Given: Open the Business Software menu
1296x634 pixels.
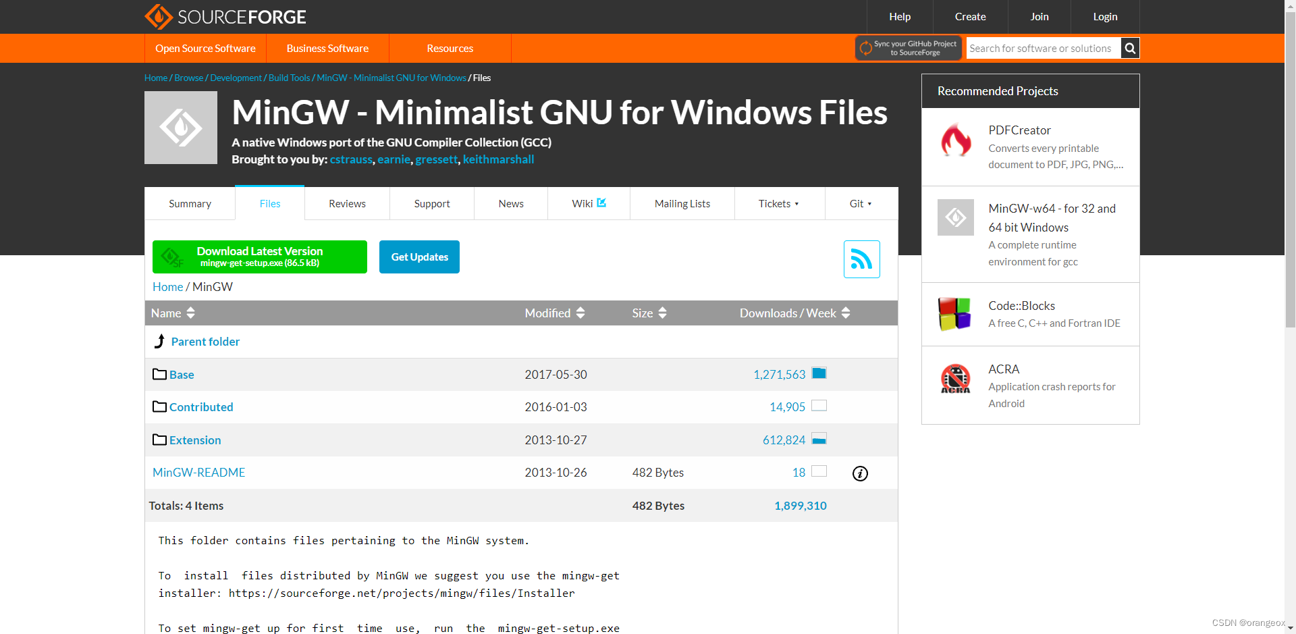Looking at the screenshot, I should pos(327,49).
